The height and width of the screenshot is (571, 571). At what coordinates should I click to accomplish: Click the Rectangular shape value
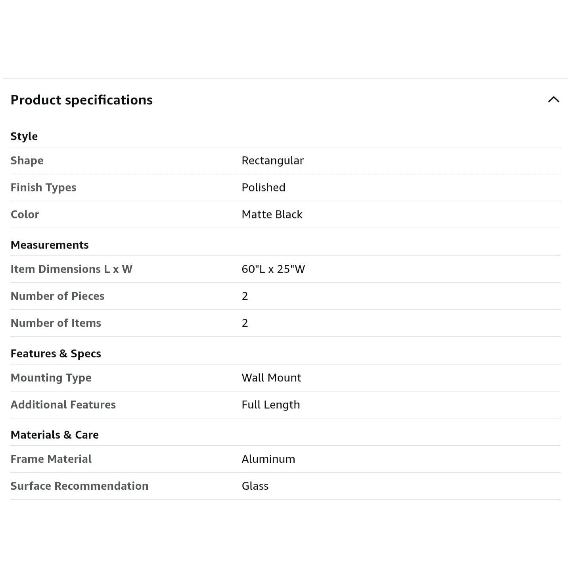pyautogui.click(x=273, y=161)
